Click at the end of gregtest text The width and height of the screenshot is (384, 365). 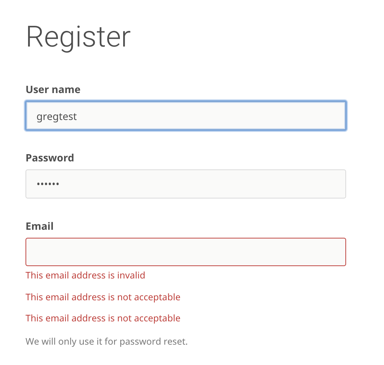pyautogui.click(x=78, y=116)
